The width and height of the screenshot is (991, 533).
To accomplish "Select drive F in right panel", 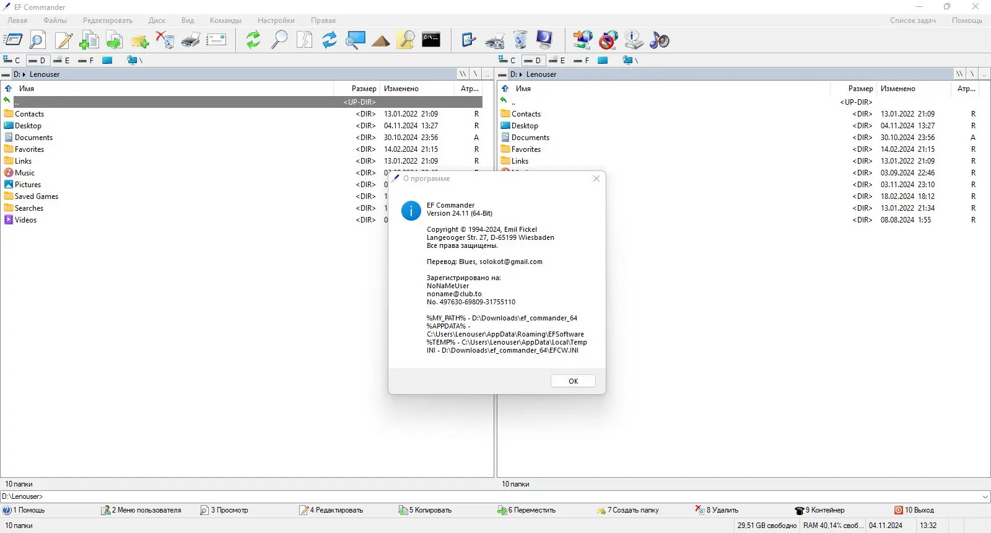I will click(582, 60).
